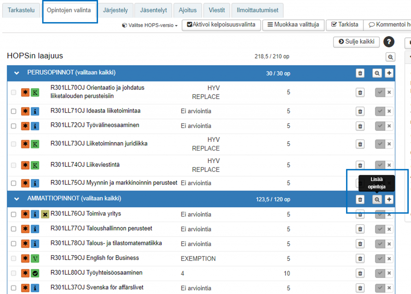This screenshot has height=294, width=411.
Task: Click the R301LL74OJ Liikeviestintä course name
Action: point(85,165)
